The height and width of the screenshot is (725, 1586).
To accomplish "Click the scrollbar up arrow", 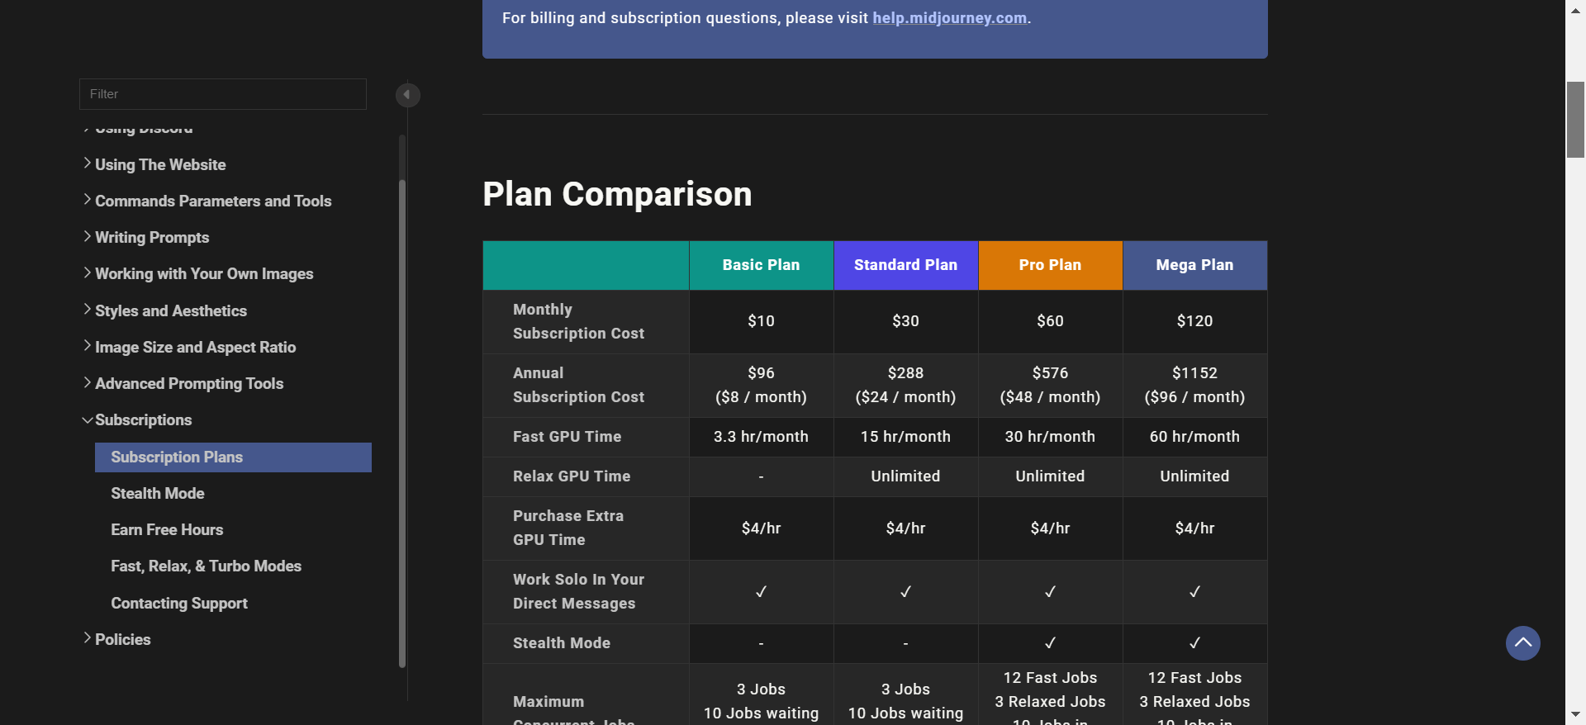I will tap(1575, 9).
